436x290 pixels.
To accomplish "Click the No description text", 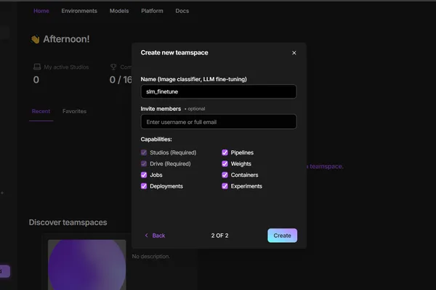I will (x=150, y=257).
